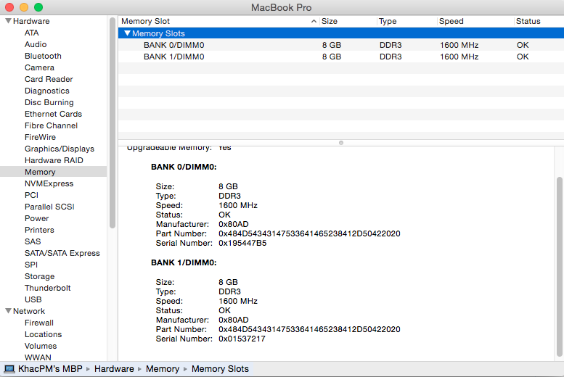The width and height of the screenshot is (564, 377).
Task: Select Printers in the sidebar
Action: [x=39, y=230]
